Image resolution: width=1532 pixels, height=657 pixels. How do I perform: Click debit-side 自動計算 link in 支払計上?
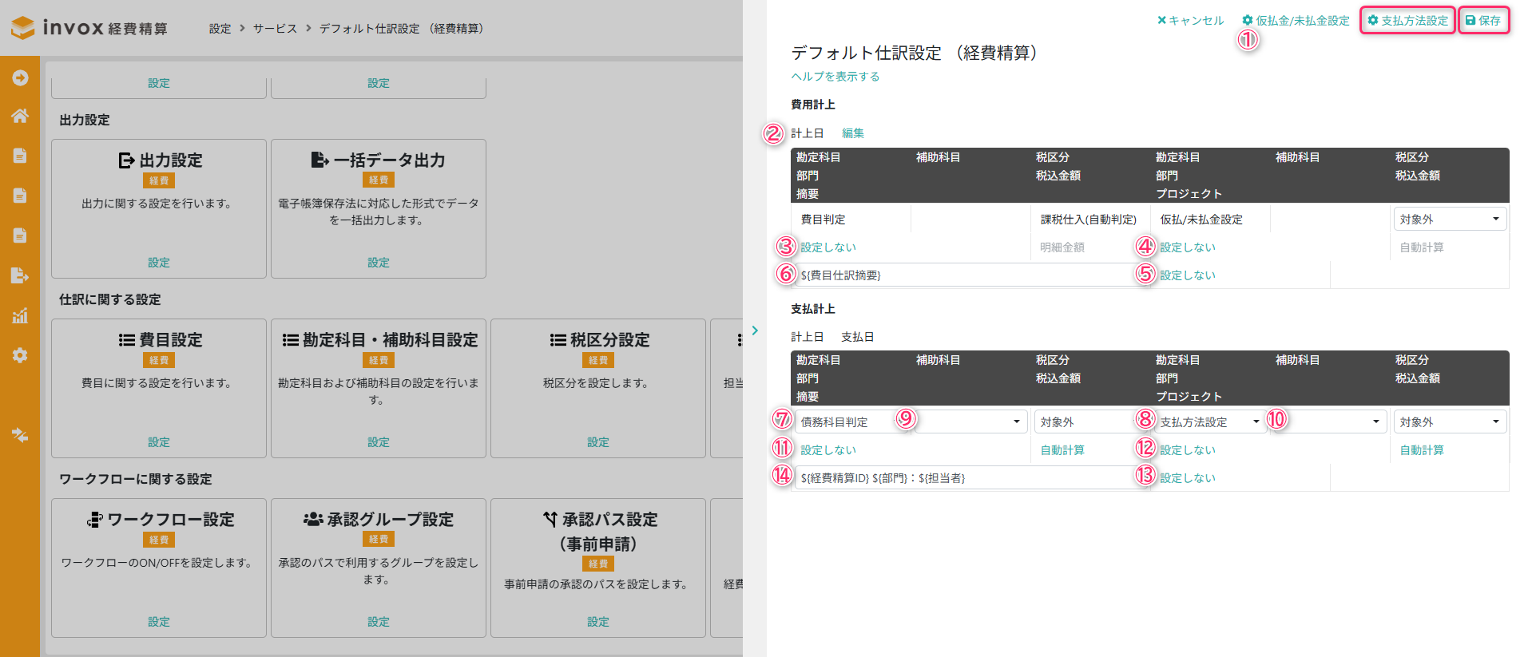[1062, 450]
